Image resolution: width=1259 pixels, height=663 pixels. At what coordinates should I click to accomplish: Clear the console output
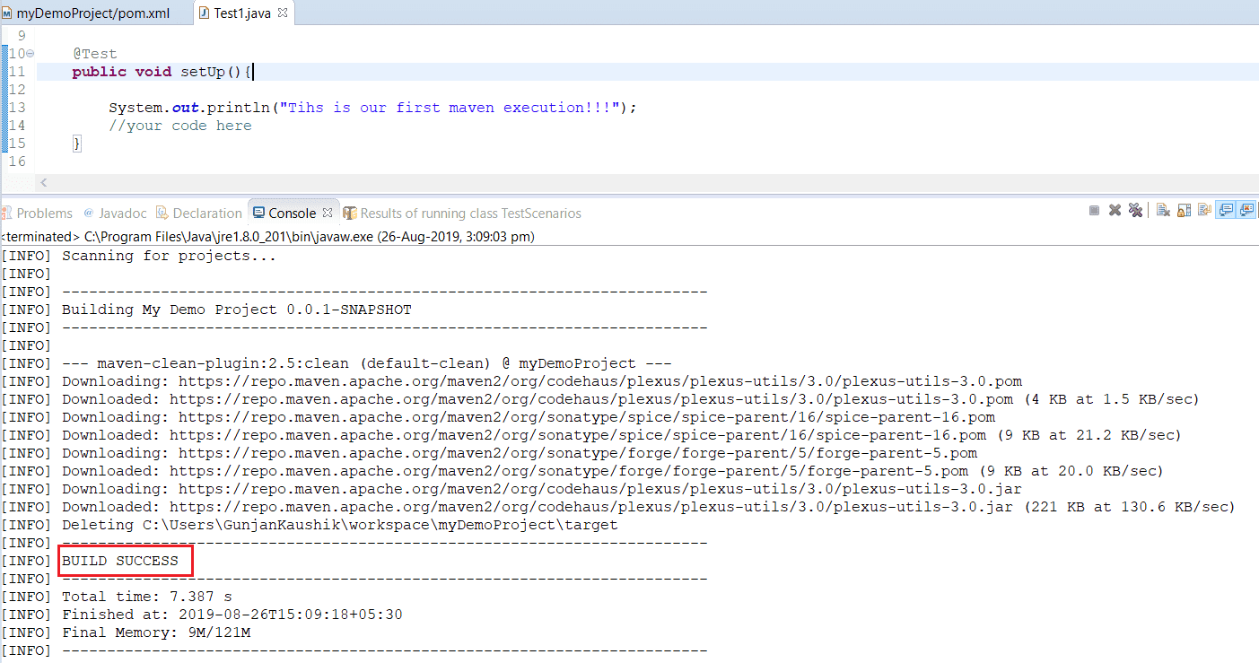[1163, 210]
